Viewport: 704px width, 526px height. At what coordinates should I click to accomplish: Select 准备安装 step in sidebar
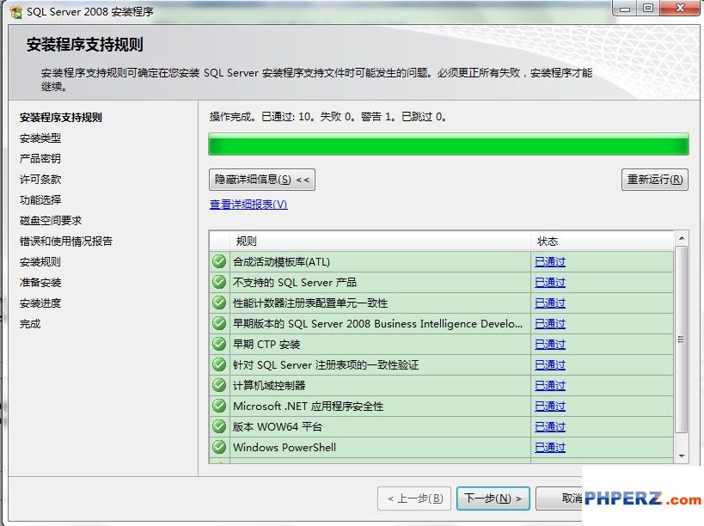40,283
